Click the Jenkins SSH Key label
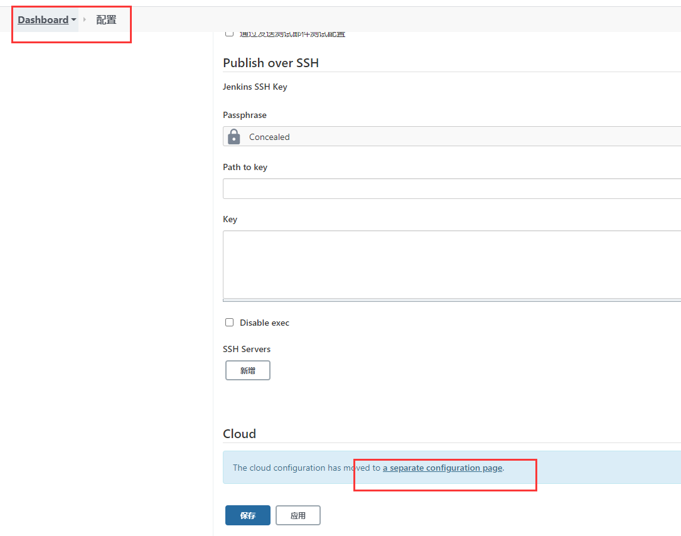Image resolution: width=681 pixels, height=536 pixels. pyautogui.click(x=255, y=87)
